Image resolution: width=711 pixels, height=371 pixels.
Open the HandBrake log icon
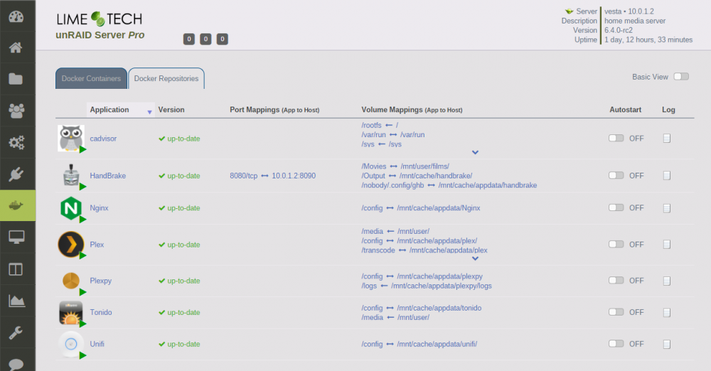pyautogui.click(x=667, y=176)
